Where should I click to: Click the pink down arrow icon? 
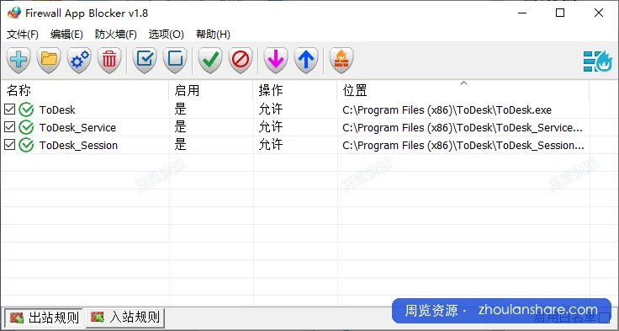[x=276, y=60]
